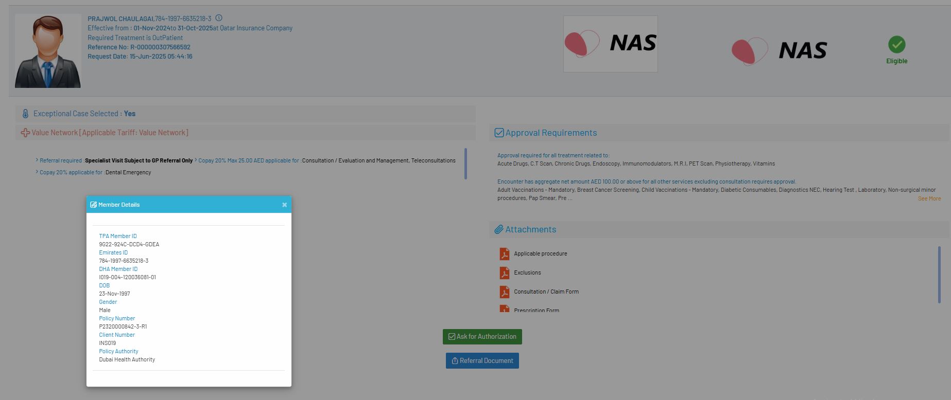The width and height of the screenshot is (951, 400).
Task: Open Applicable procedure attachment link
Action: coord(541,253)
